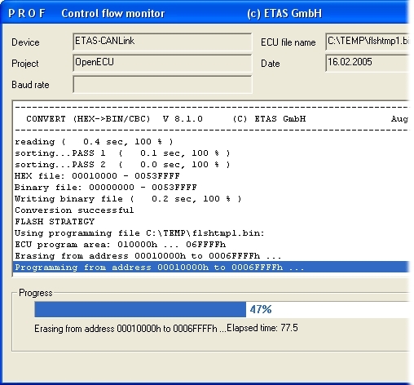Screen dimensions: 414x385
Task: Click the Device field showing ETAS-CANLink
Action: click(162, 42)
